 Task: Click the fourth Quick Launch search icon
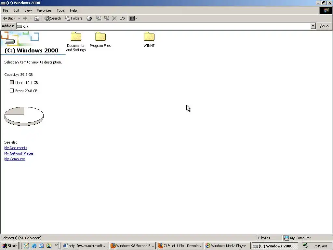[49, 246]
